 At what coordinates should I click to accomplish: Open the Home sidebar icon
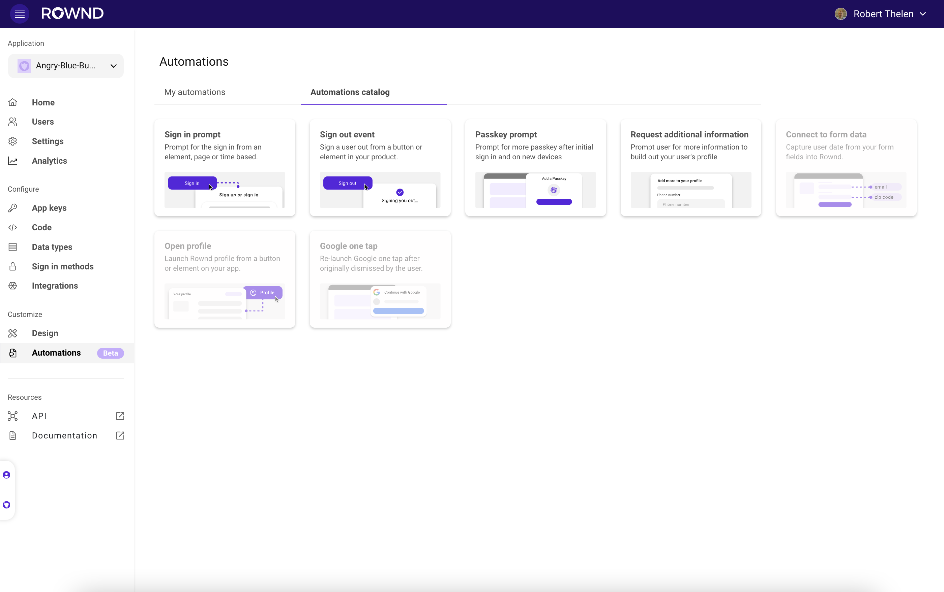tap(12, 103)
